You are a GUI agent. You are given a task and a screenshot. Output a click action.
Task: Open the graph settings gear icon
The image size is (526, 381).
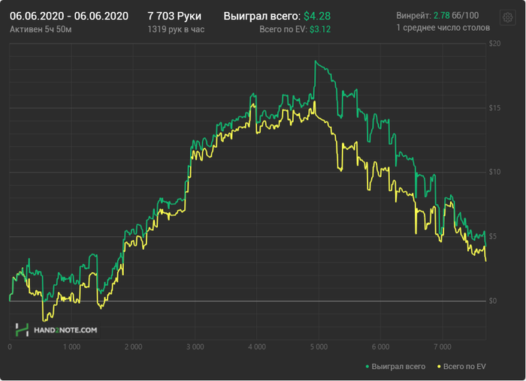click(x=507, y=17)
